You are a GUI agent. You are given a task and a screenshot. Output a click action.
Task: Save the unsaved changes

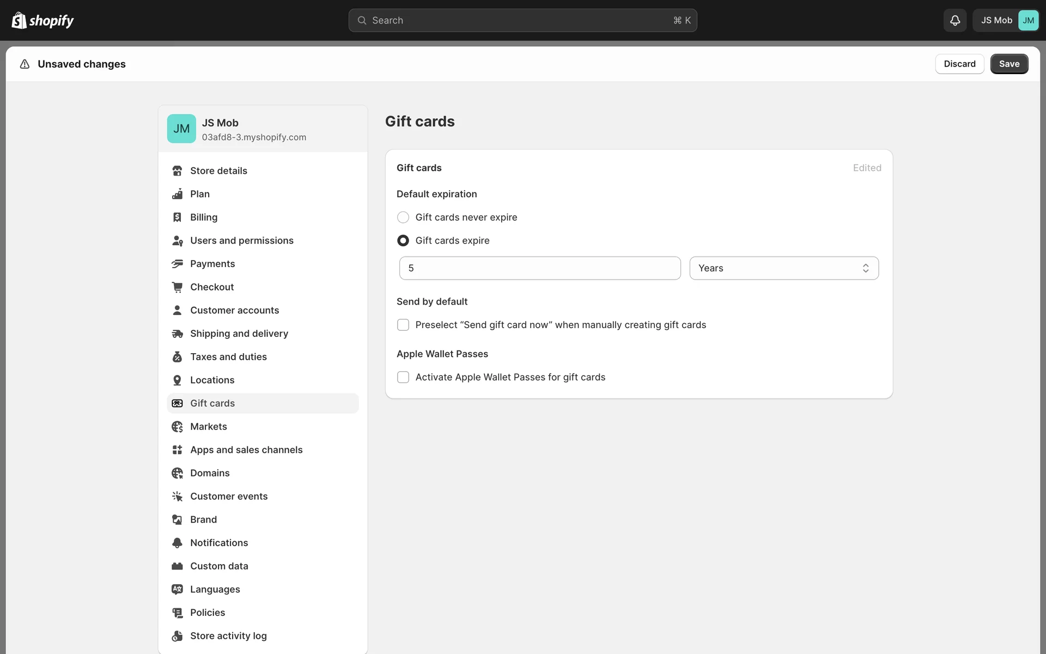click(x=1008, y=64)
